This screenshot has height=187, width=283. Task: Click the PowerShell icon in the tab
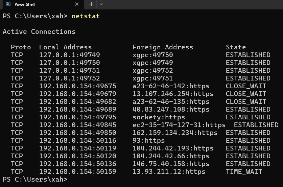click(8, 4)
